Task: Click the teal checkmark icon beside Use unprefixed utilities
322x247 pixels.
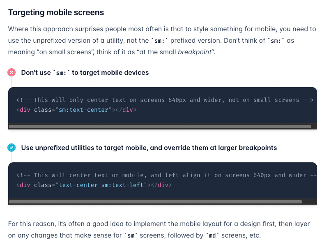Action: [x=11, y=148]
